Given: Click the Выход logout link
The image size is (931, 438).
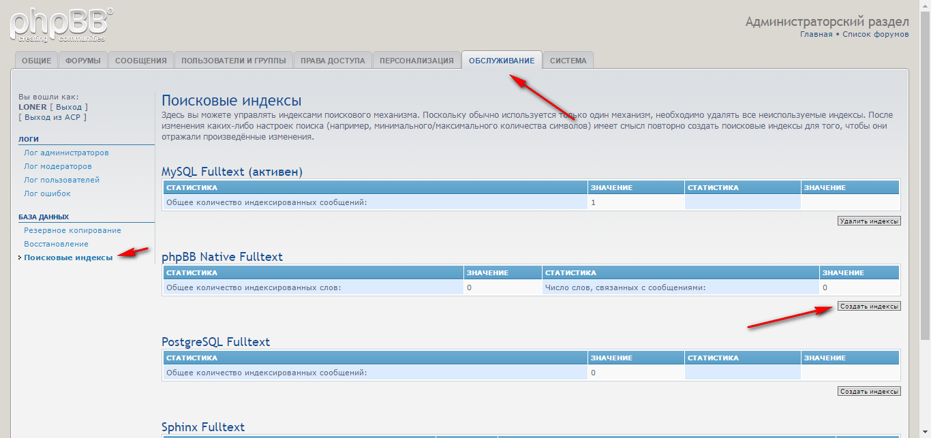Looking at the screenshot, I should point(69,107).
